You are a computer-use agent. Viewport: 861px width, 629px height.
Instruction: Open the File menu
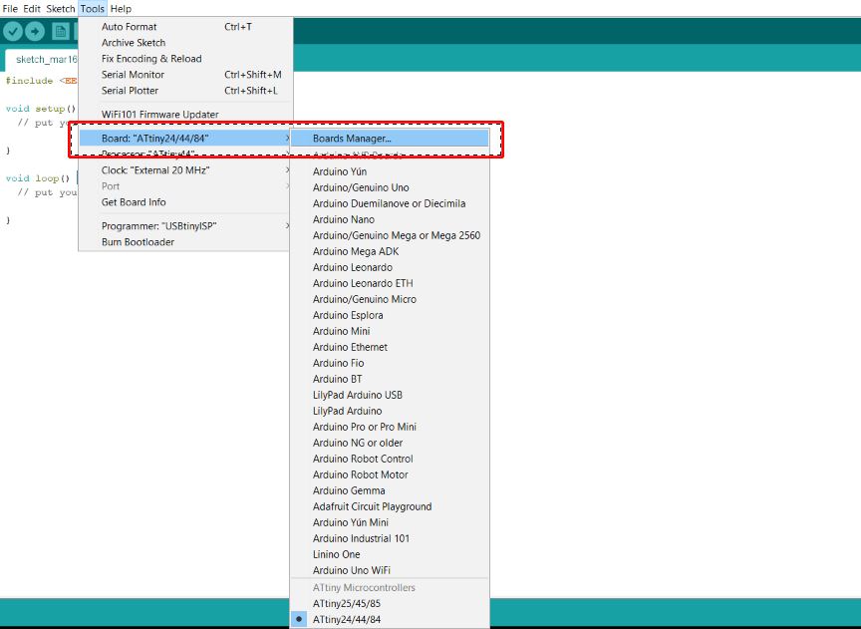(x=10, y=9)
